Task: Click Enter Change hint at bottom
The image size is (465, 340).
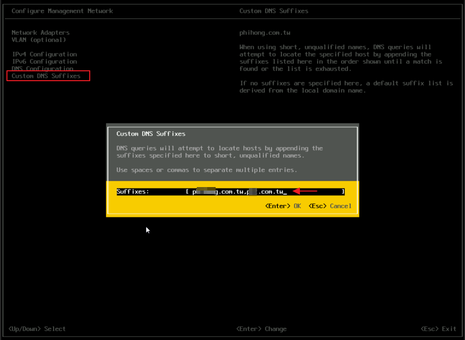Action: (262, 329)
